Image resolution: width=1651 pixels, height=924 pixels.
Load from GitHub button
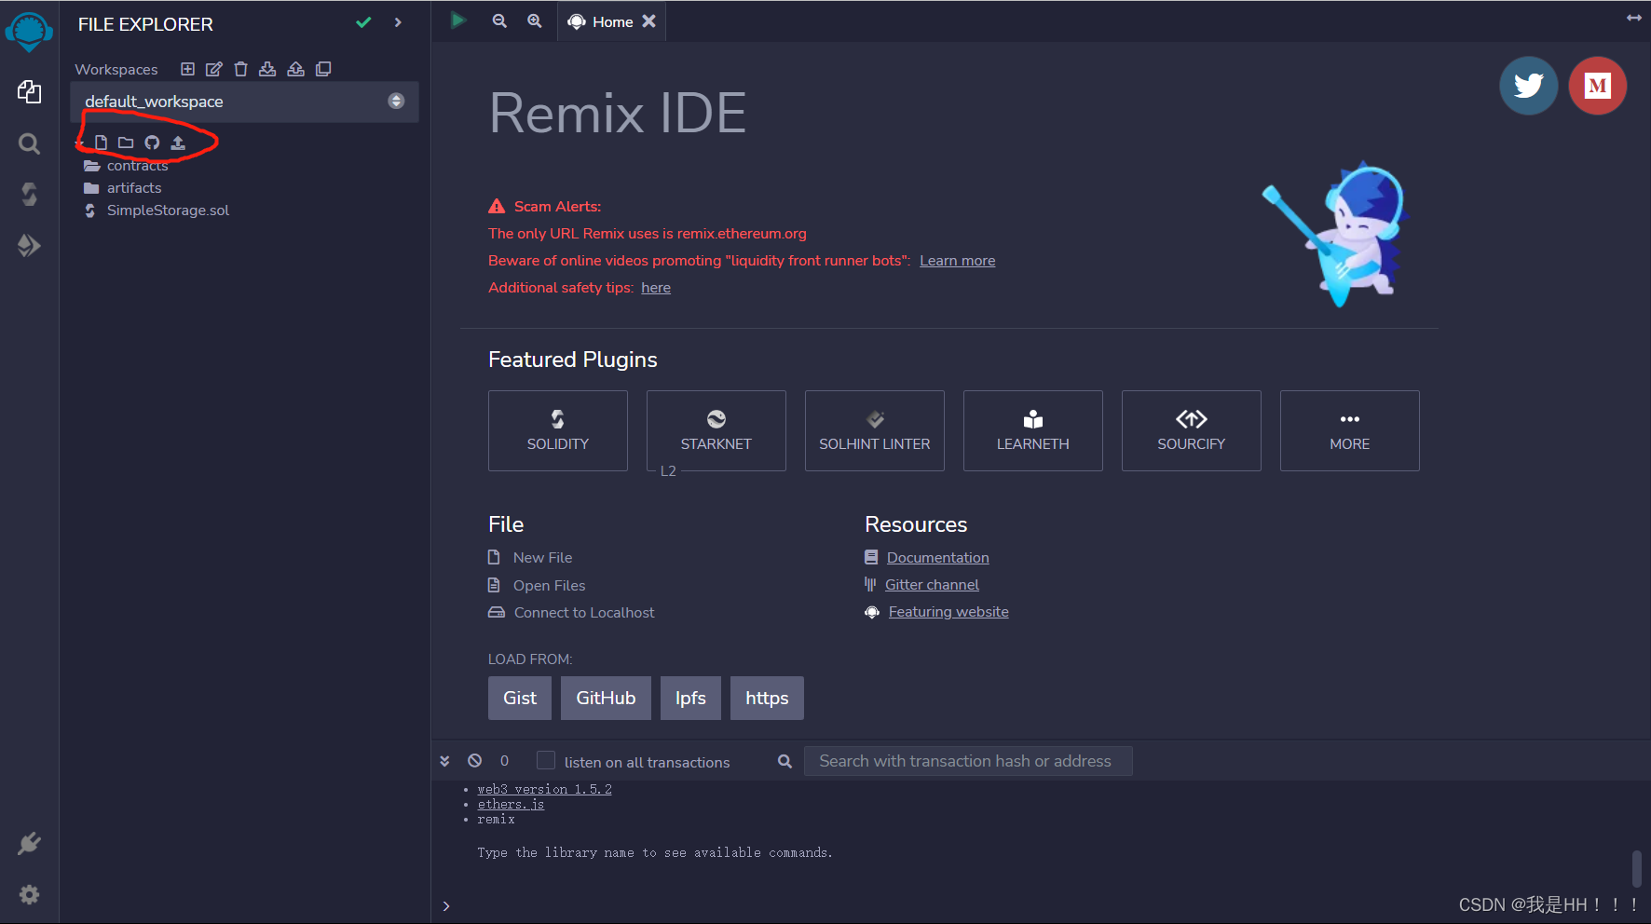pyautogui.click(x=606, y=698)
